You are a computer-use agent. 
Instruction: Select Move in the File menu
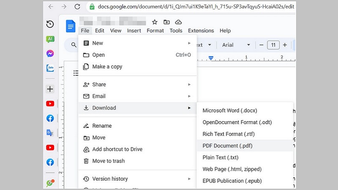tap(138, 138)
